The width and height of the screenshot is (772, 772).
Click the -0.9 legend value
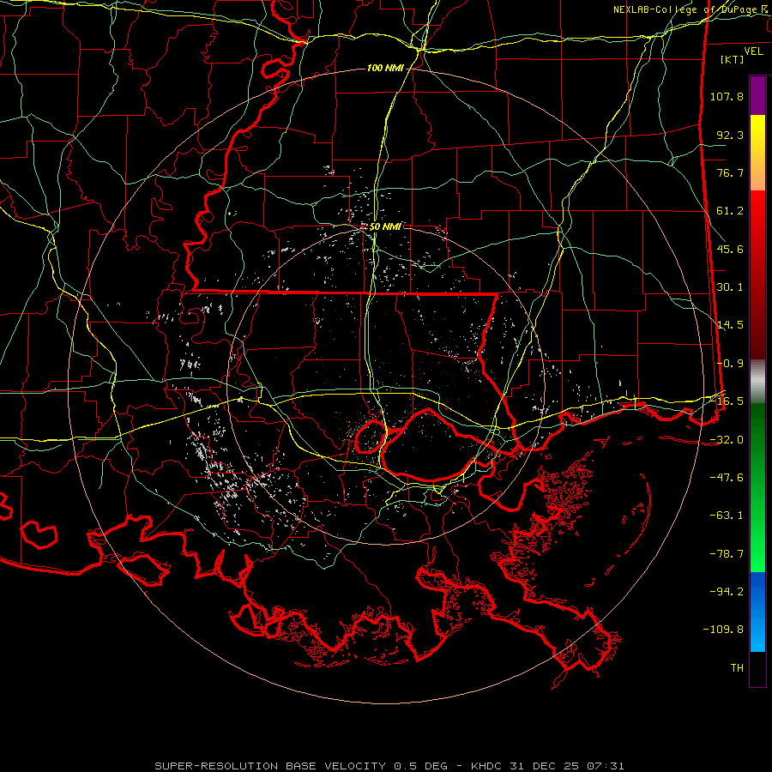(x=730, y=364)
